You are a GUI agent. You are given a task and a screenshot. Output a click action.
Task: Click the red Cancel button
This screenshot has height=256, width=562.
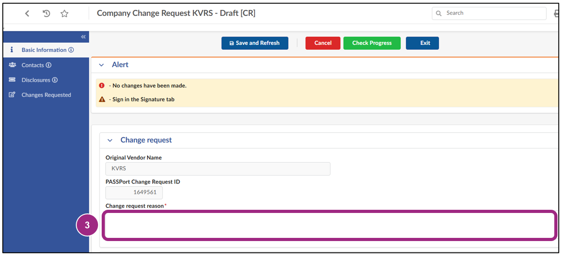pyautogui.click(x=323, y=43)
